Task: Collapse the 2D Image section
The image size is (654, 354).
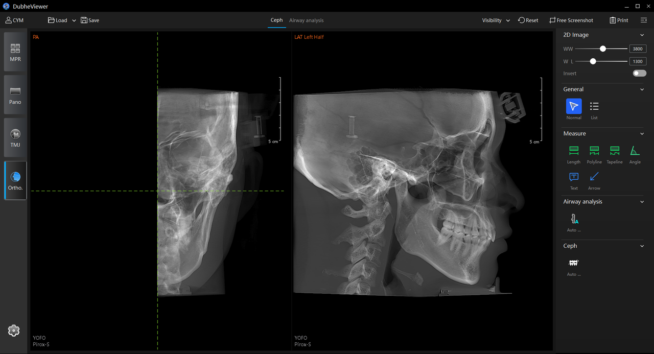Action: (x=642, y=35)
